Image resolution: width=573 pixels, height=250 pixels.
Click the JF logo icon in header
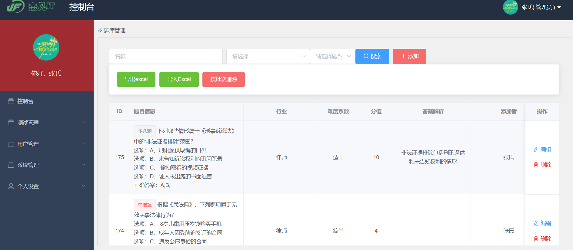coord(15,7)
